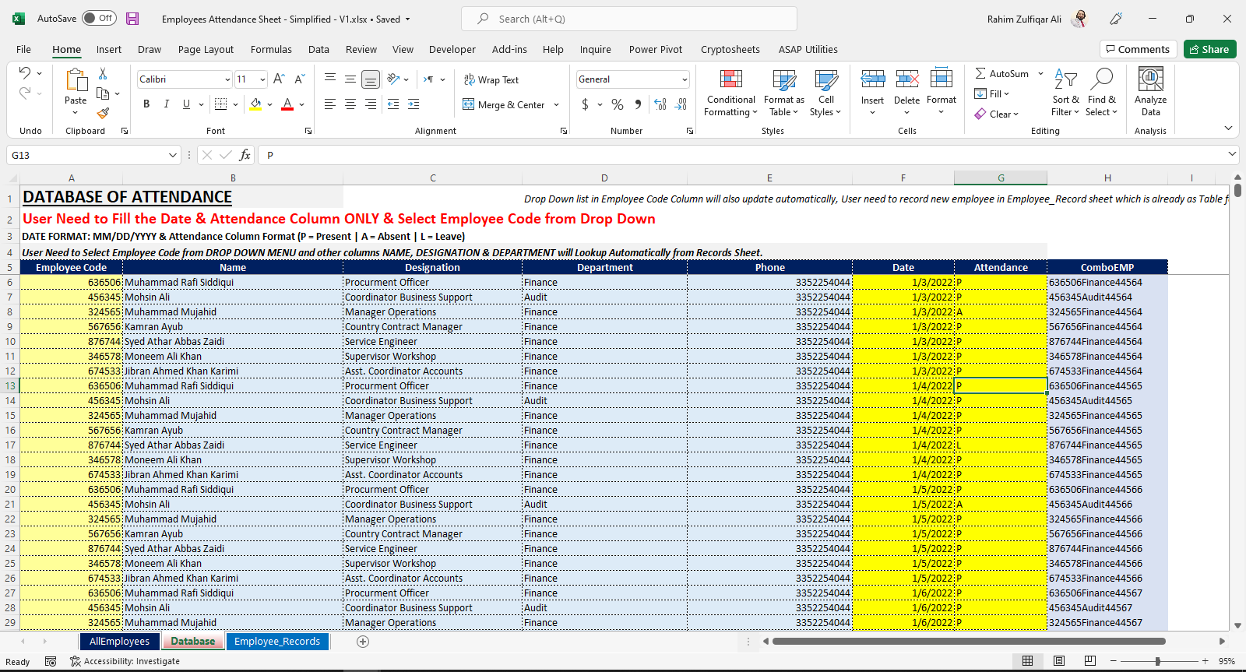Apply yellow fill color swatch
Screen dimensions: 1246x672
coord(255,104)
